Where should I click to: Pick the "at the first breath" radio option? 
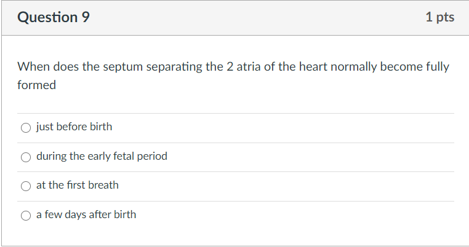[26, 186]
